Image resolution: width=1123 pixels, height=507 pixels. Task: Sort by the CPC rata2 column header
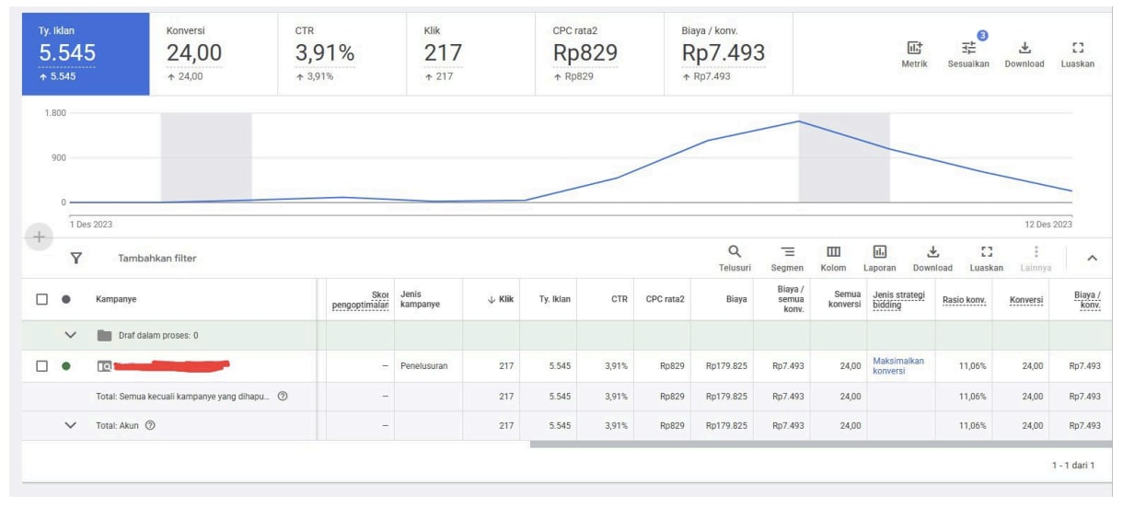[x=665, y=300]
